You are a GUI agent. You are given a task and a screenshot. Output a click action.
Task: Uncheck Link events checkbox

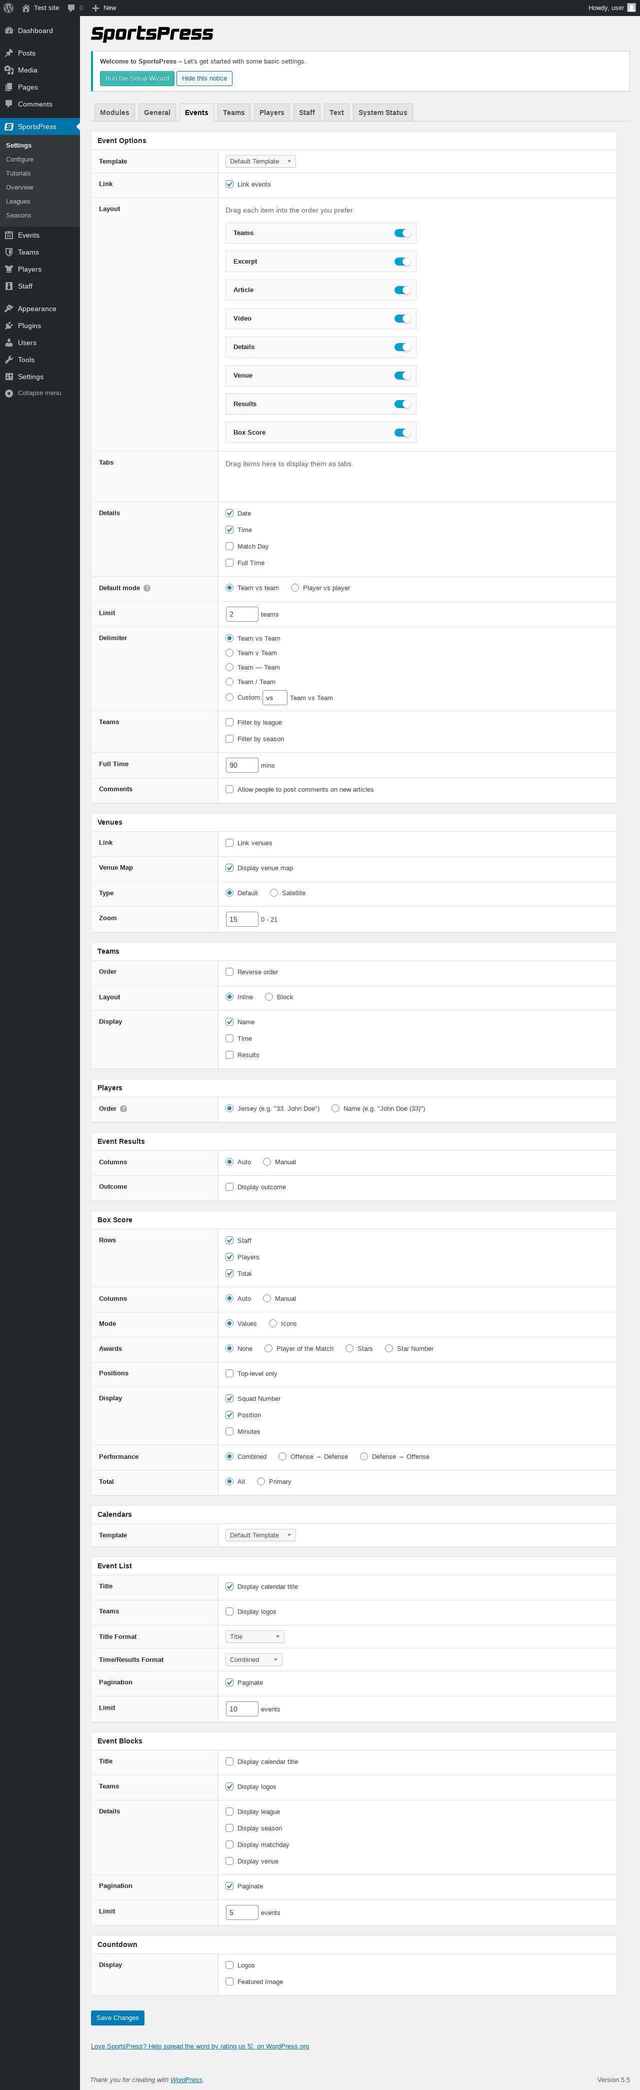point(229,184)
